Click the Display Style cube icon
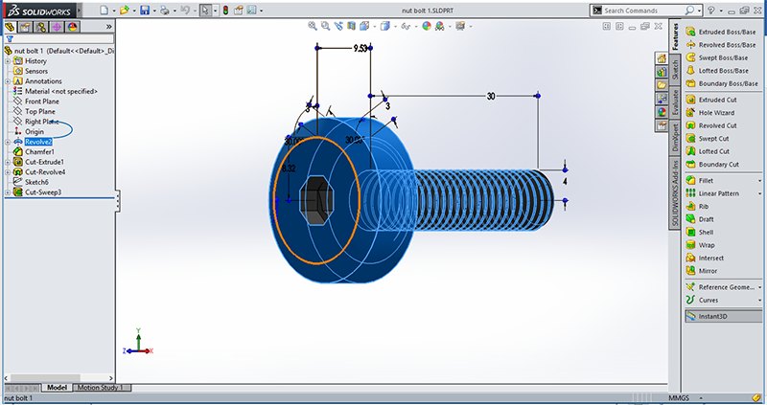The image size is (767, 405). point(385,26)
